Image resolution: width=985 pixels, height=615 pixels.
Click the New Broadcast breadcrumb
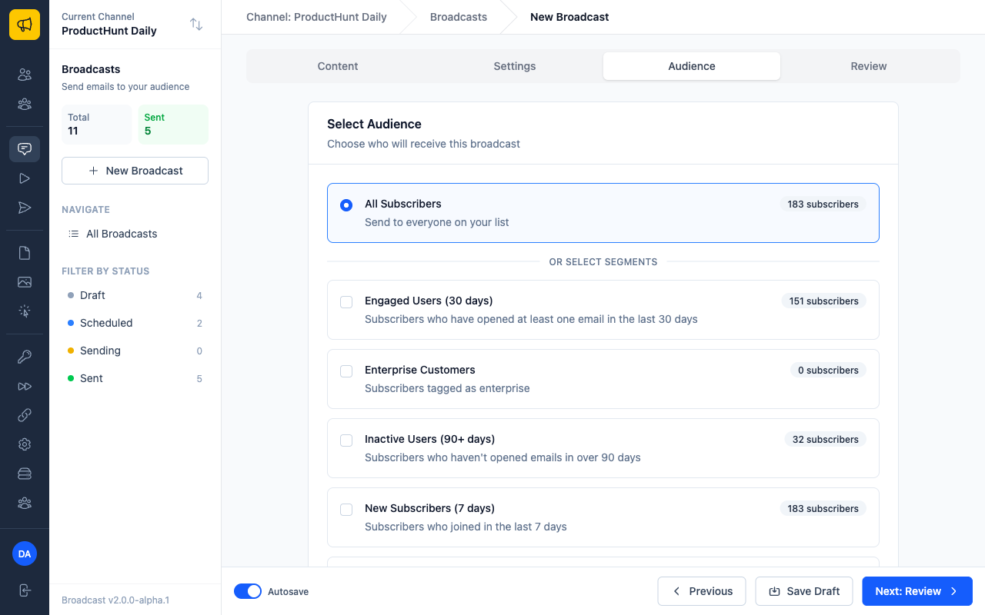coord(569,17)
